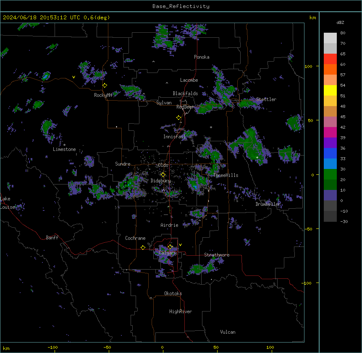Click the 80 dBZ legend value

343,33
